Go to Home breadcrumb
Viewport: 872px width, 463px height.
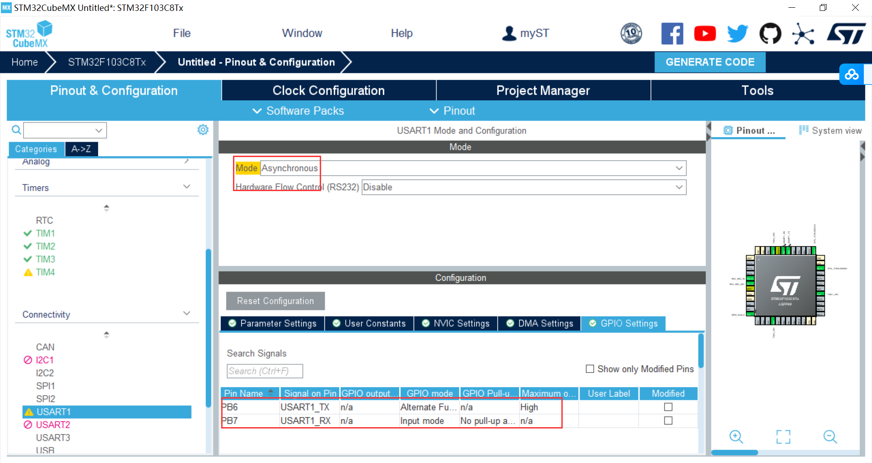click(25, 62)
